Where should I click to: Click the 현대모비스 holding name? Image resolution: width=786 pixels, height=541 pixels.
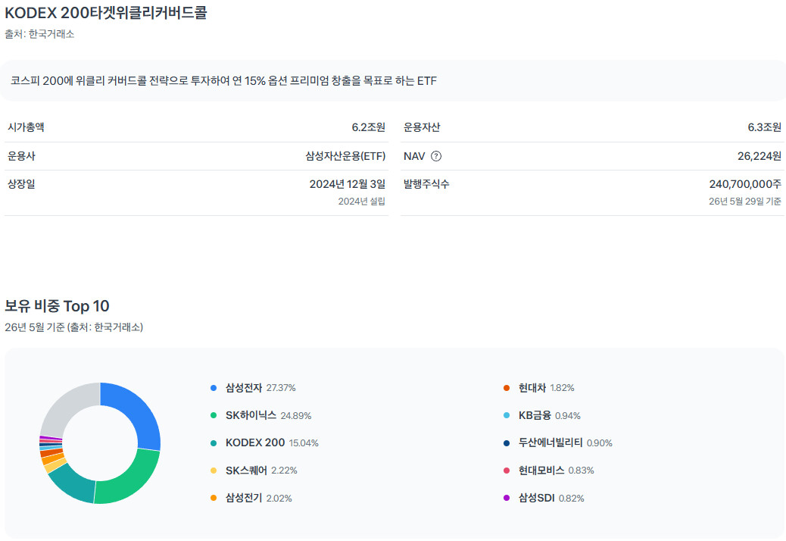(x=541, y=471)
